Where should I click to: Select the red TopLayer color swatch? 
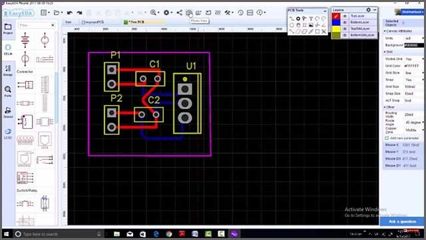336,16
